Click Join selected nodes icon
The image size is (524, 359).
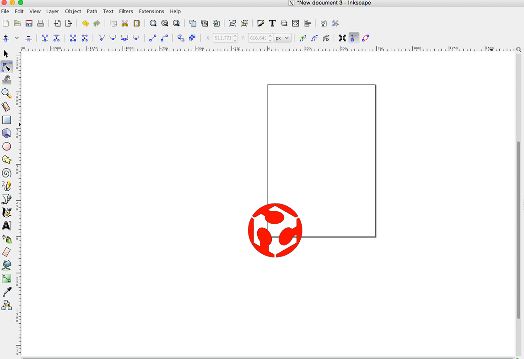pyautogui.click(x=45, y=38)
